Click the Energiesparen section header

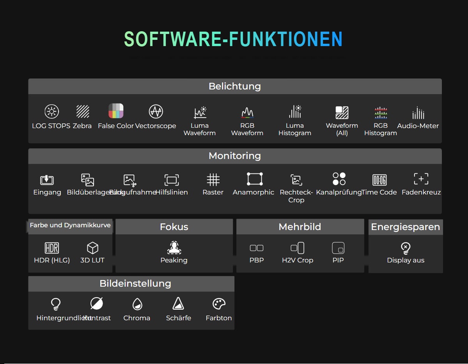coord(406,227)
